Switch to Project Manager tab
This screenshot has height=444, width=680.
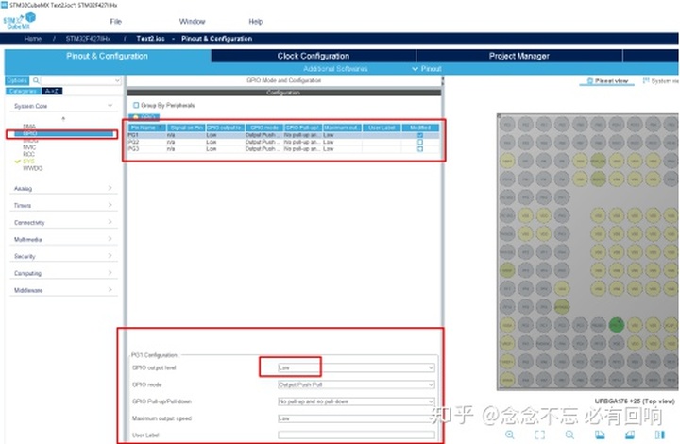[519, 56]
